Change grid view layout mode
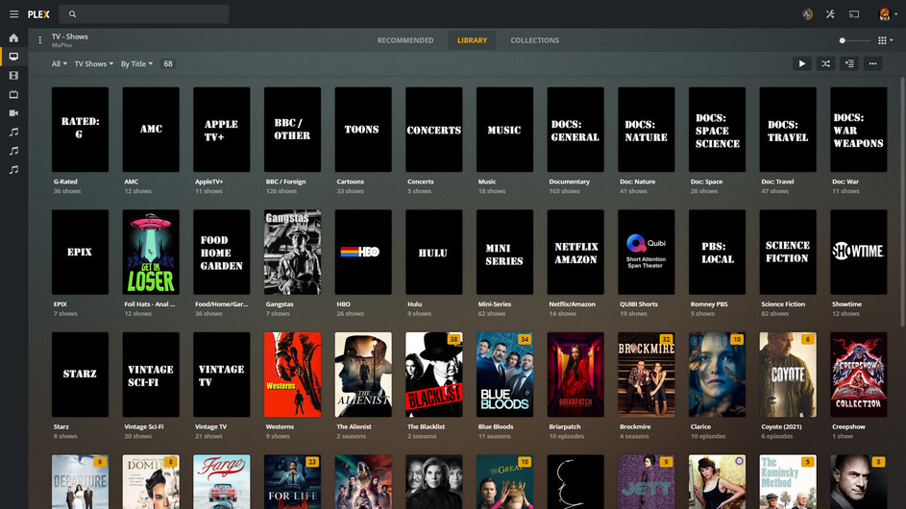The image size is (906, 509). coord(885,40)
